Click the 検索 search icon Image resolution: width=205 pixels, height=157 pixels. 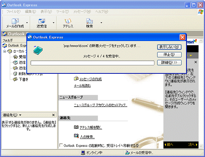click(x=90, y=21)
